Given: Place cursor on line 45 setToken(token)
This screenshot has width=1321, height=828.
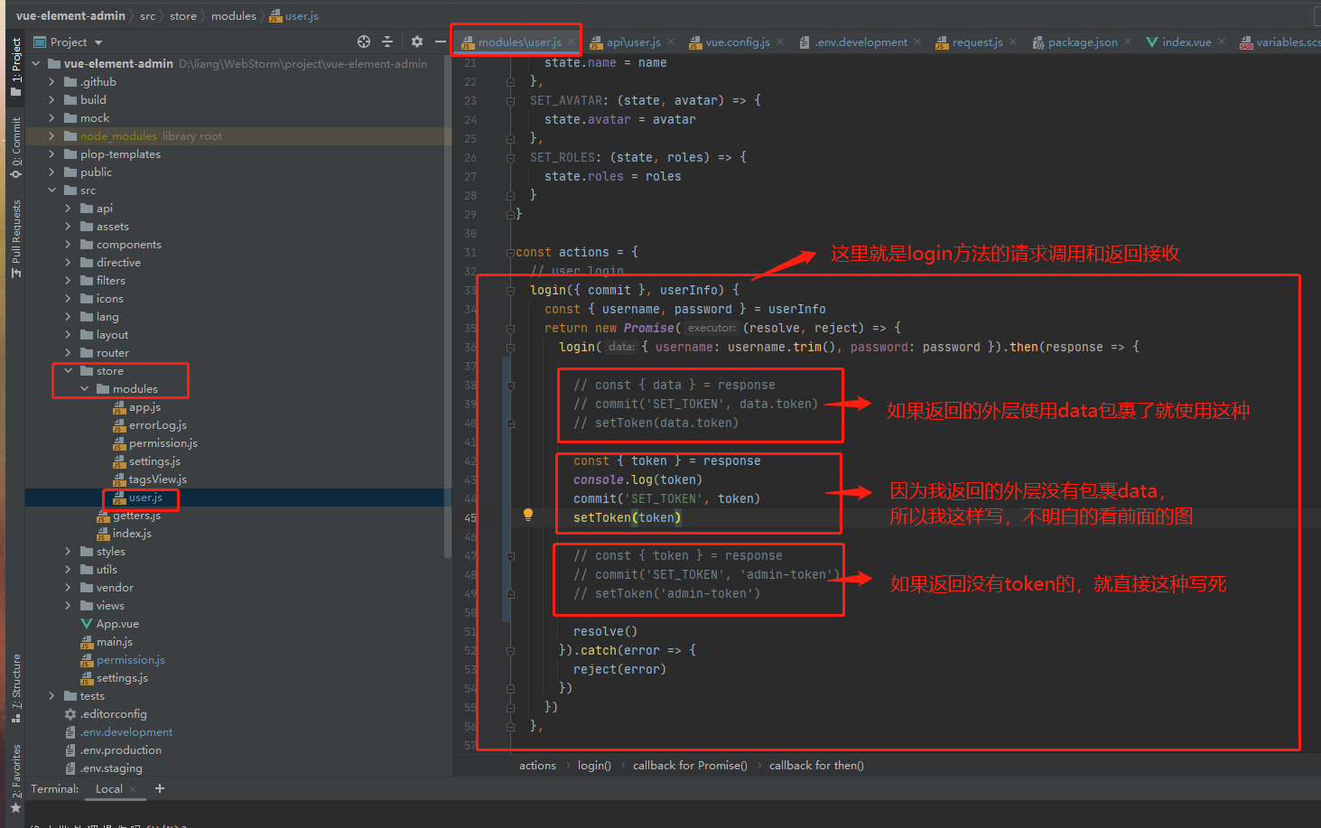Looking at the screenshot, I should [x=627, y=517].
